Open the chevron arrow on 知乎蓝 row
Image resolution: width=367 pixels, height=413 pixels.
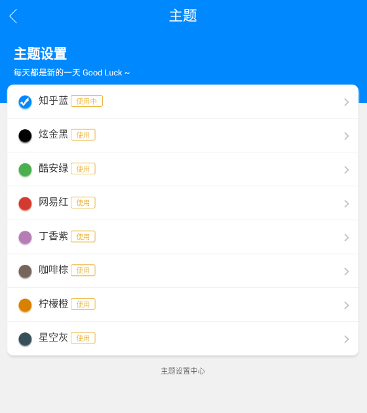tap(347, 102)
